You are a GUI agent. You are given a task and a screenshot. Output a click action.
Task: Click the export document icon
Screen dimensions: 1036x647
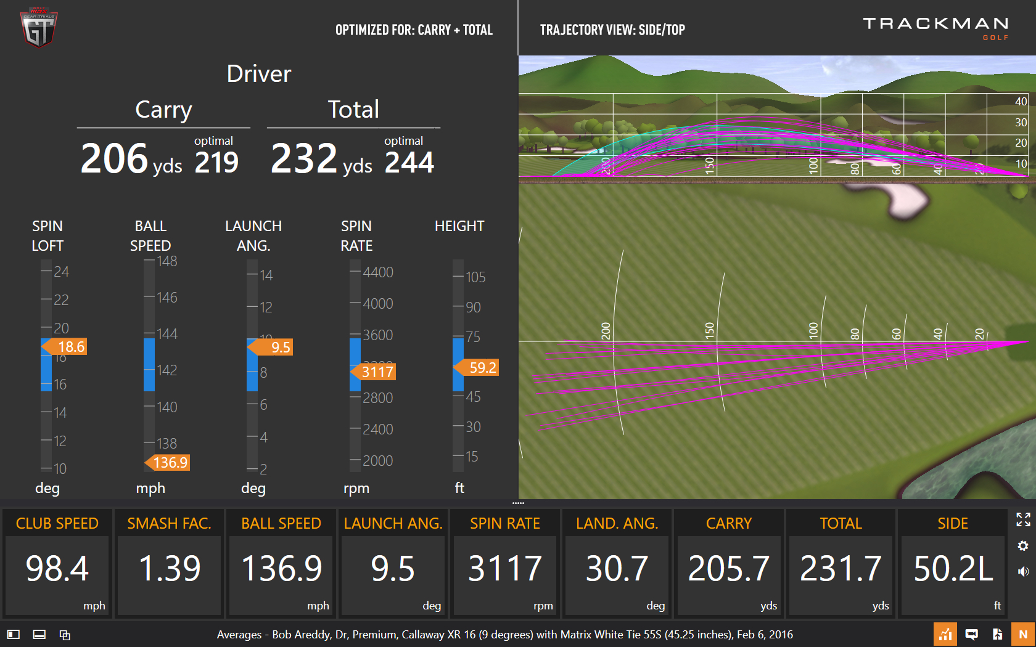tap(997, 634)
